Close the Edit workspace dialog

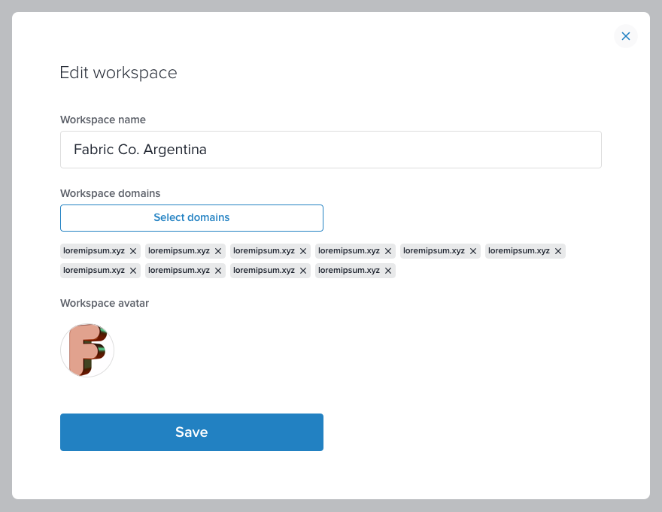625,36
